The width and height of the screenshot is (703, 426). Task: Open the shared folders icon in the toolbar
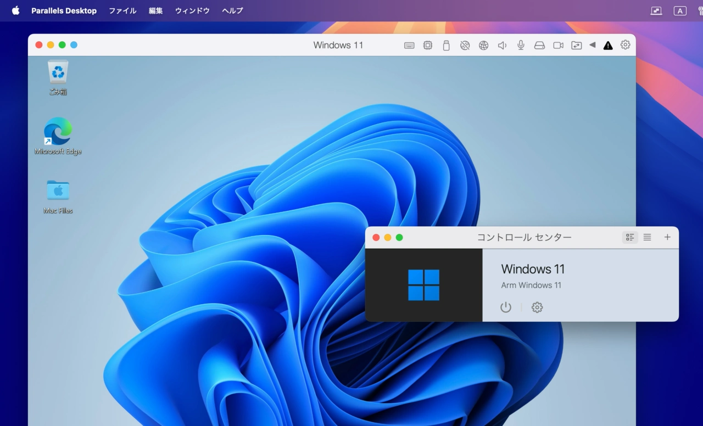tap(576, 45)
